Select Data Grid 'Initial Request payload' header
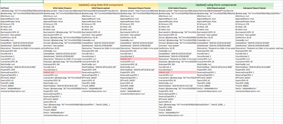Image resolution: width=283 pixels, height=124 pixels. (101, 8)
